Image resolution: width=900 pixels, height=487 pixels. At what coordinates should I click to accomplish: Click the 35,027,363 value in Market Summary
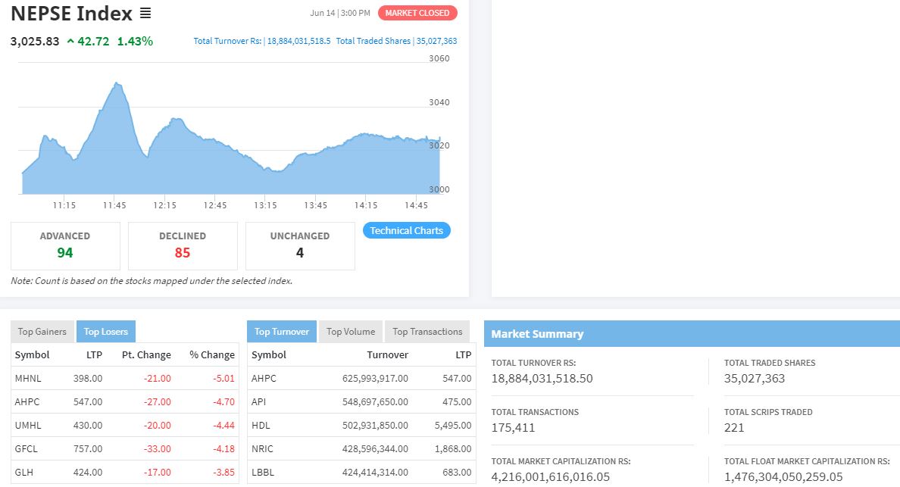[x=755, y=379]
